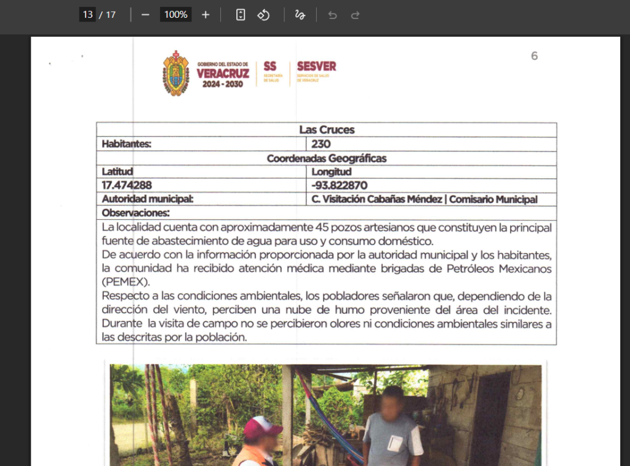Click the total pages text '/ 17'

(x=107, y=15)
